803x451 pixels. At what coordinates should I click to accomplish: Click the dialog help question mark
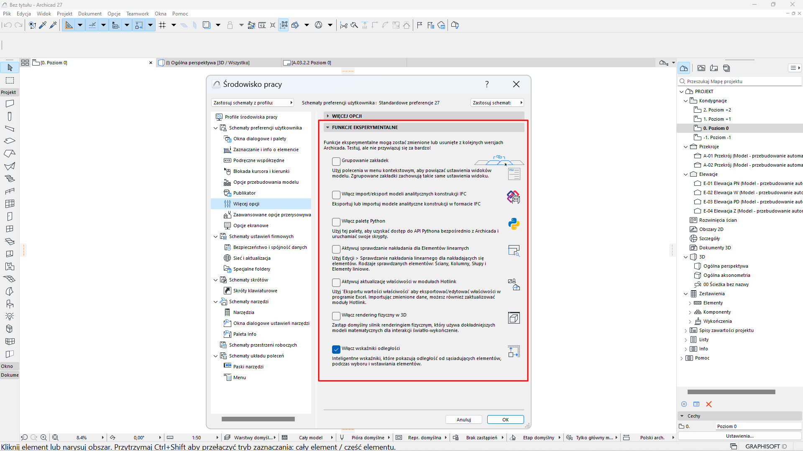pos(487,84)
